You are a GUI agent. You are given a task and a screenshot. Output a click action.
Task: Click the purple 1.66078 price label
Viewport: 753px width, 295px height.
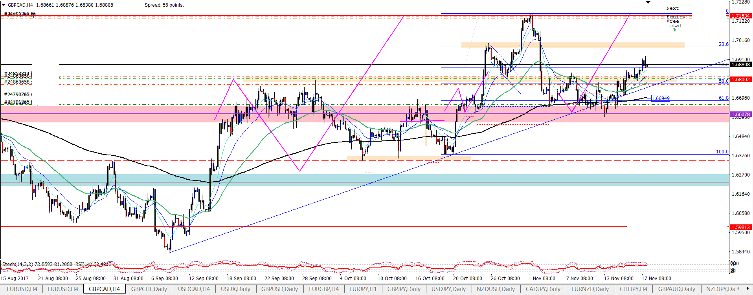coord(741,114)
